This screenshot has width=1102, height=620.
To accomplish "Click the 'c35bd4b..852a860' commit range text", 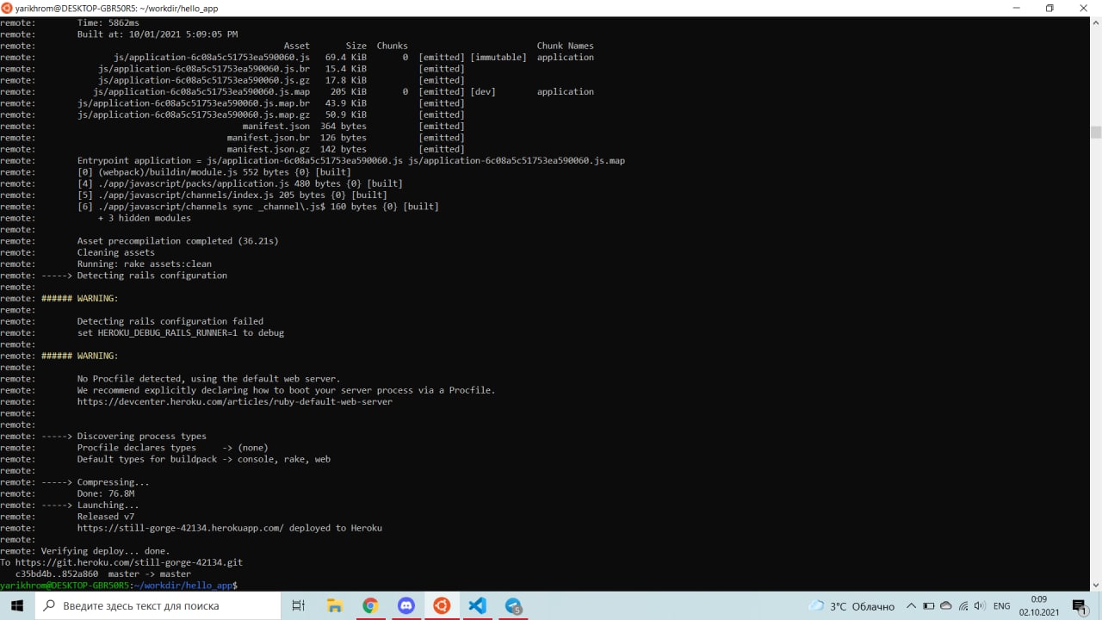I will click(57, 573).
